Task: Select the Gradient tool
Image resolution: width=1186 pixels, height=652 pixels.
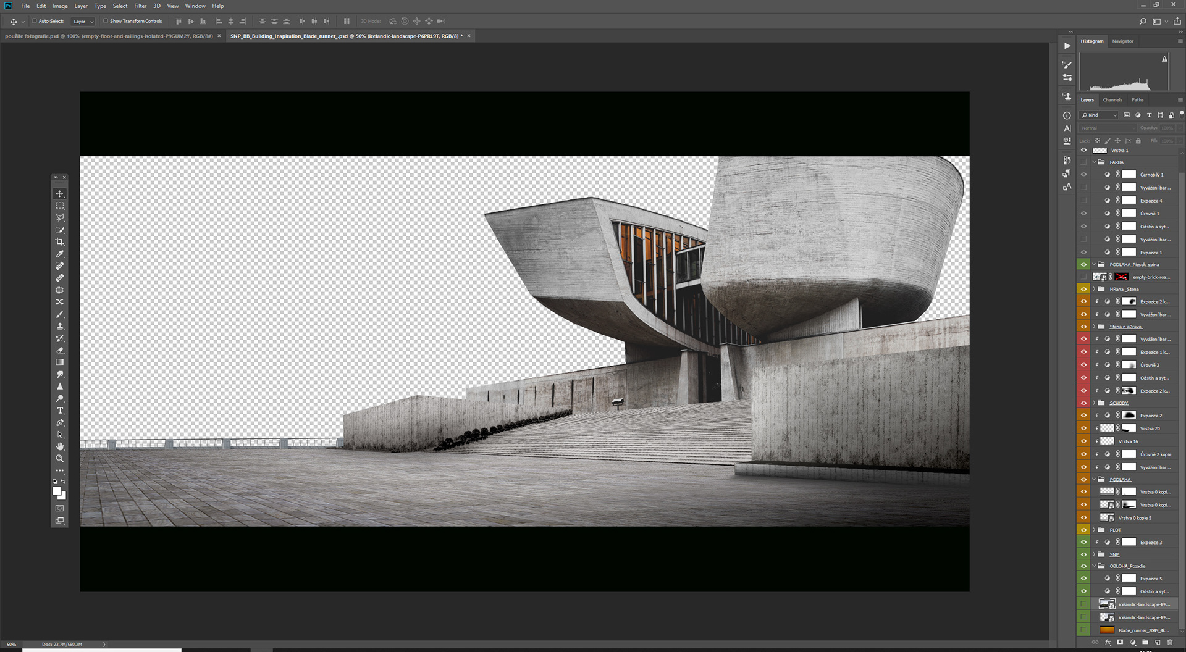Action: pos(60,362)
